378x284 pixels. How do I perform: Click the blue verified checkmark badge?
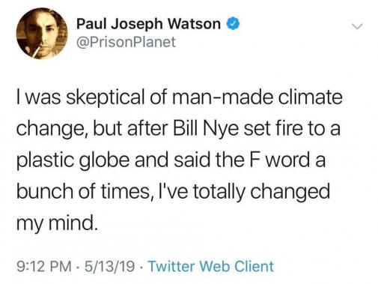point(233,24)
